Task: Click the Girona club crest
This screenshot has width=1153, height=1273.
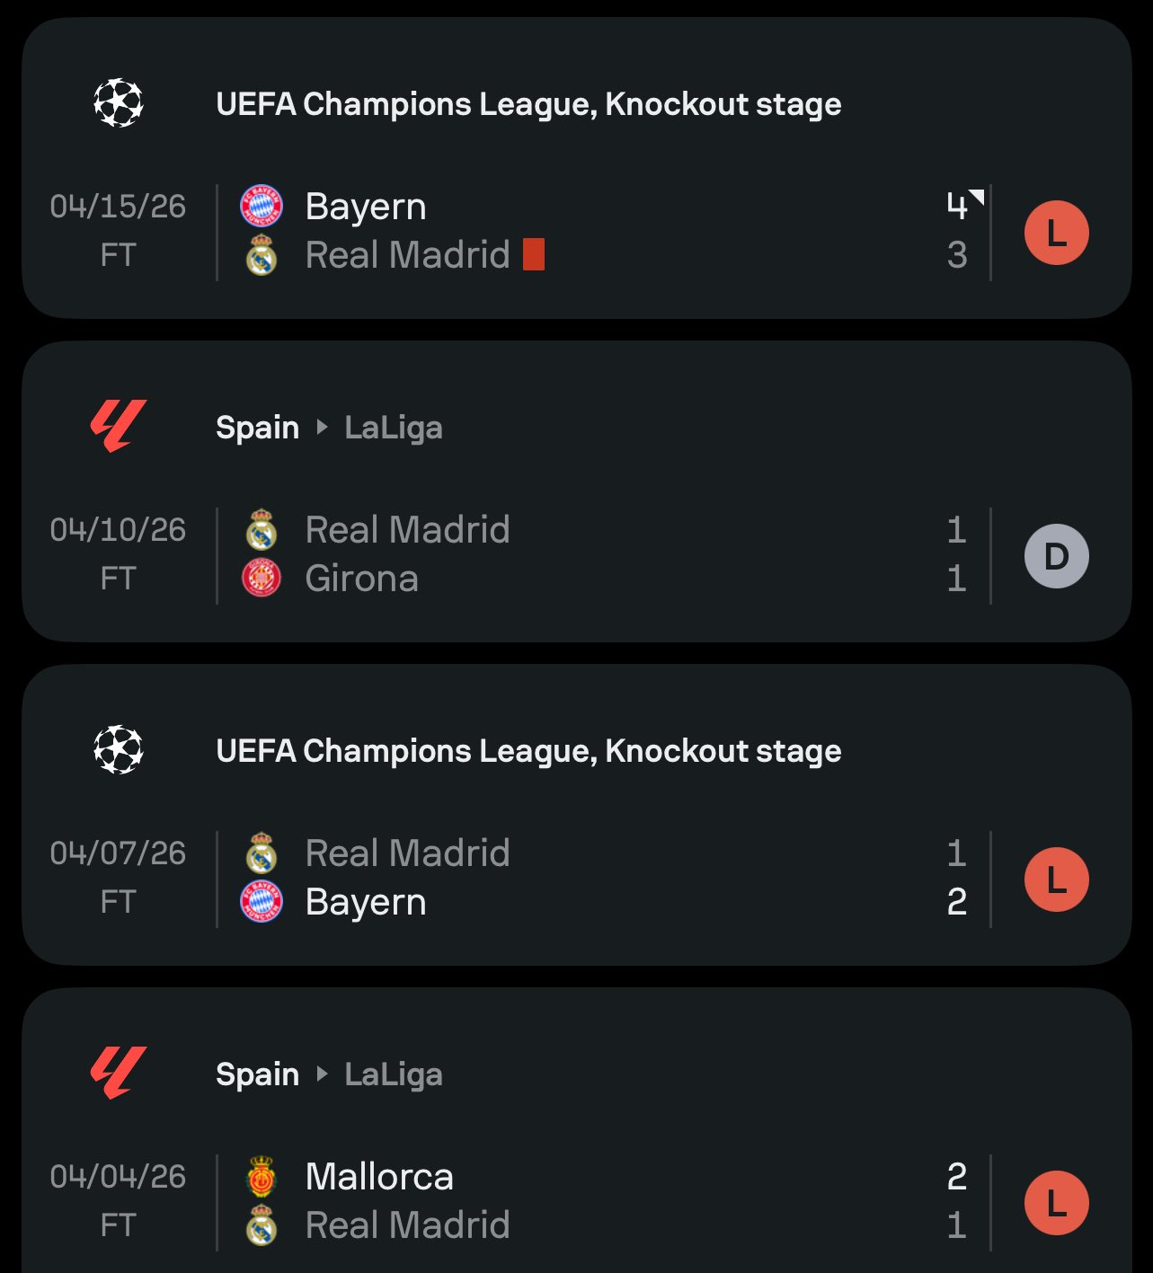Action: point(262,578)
